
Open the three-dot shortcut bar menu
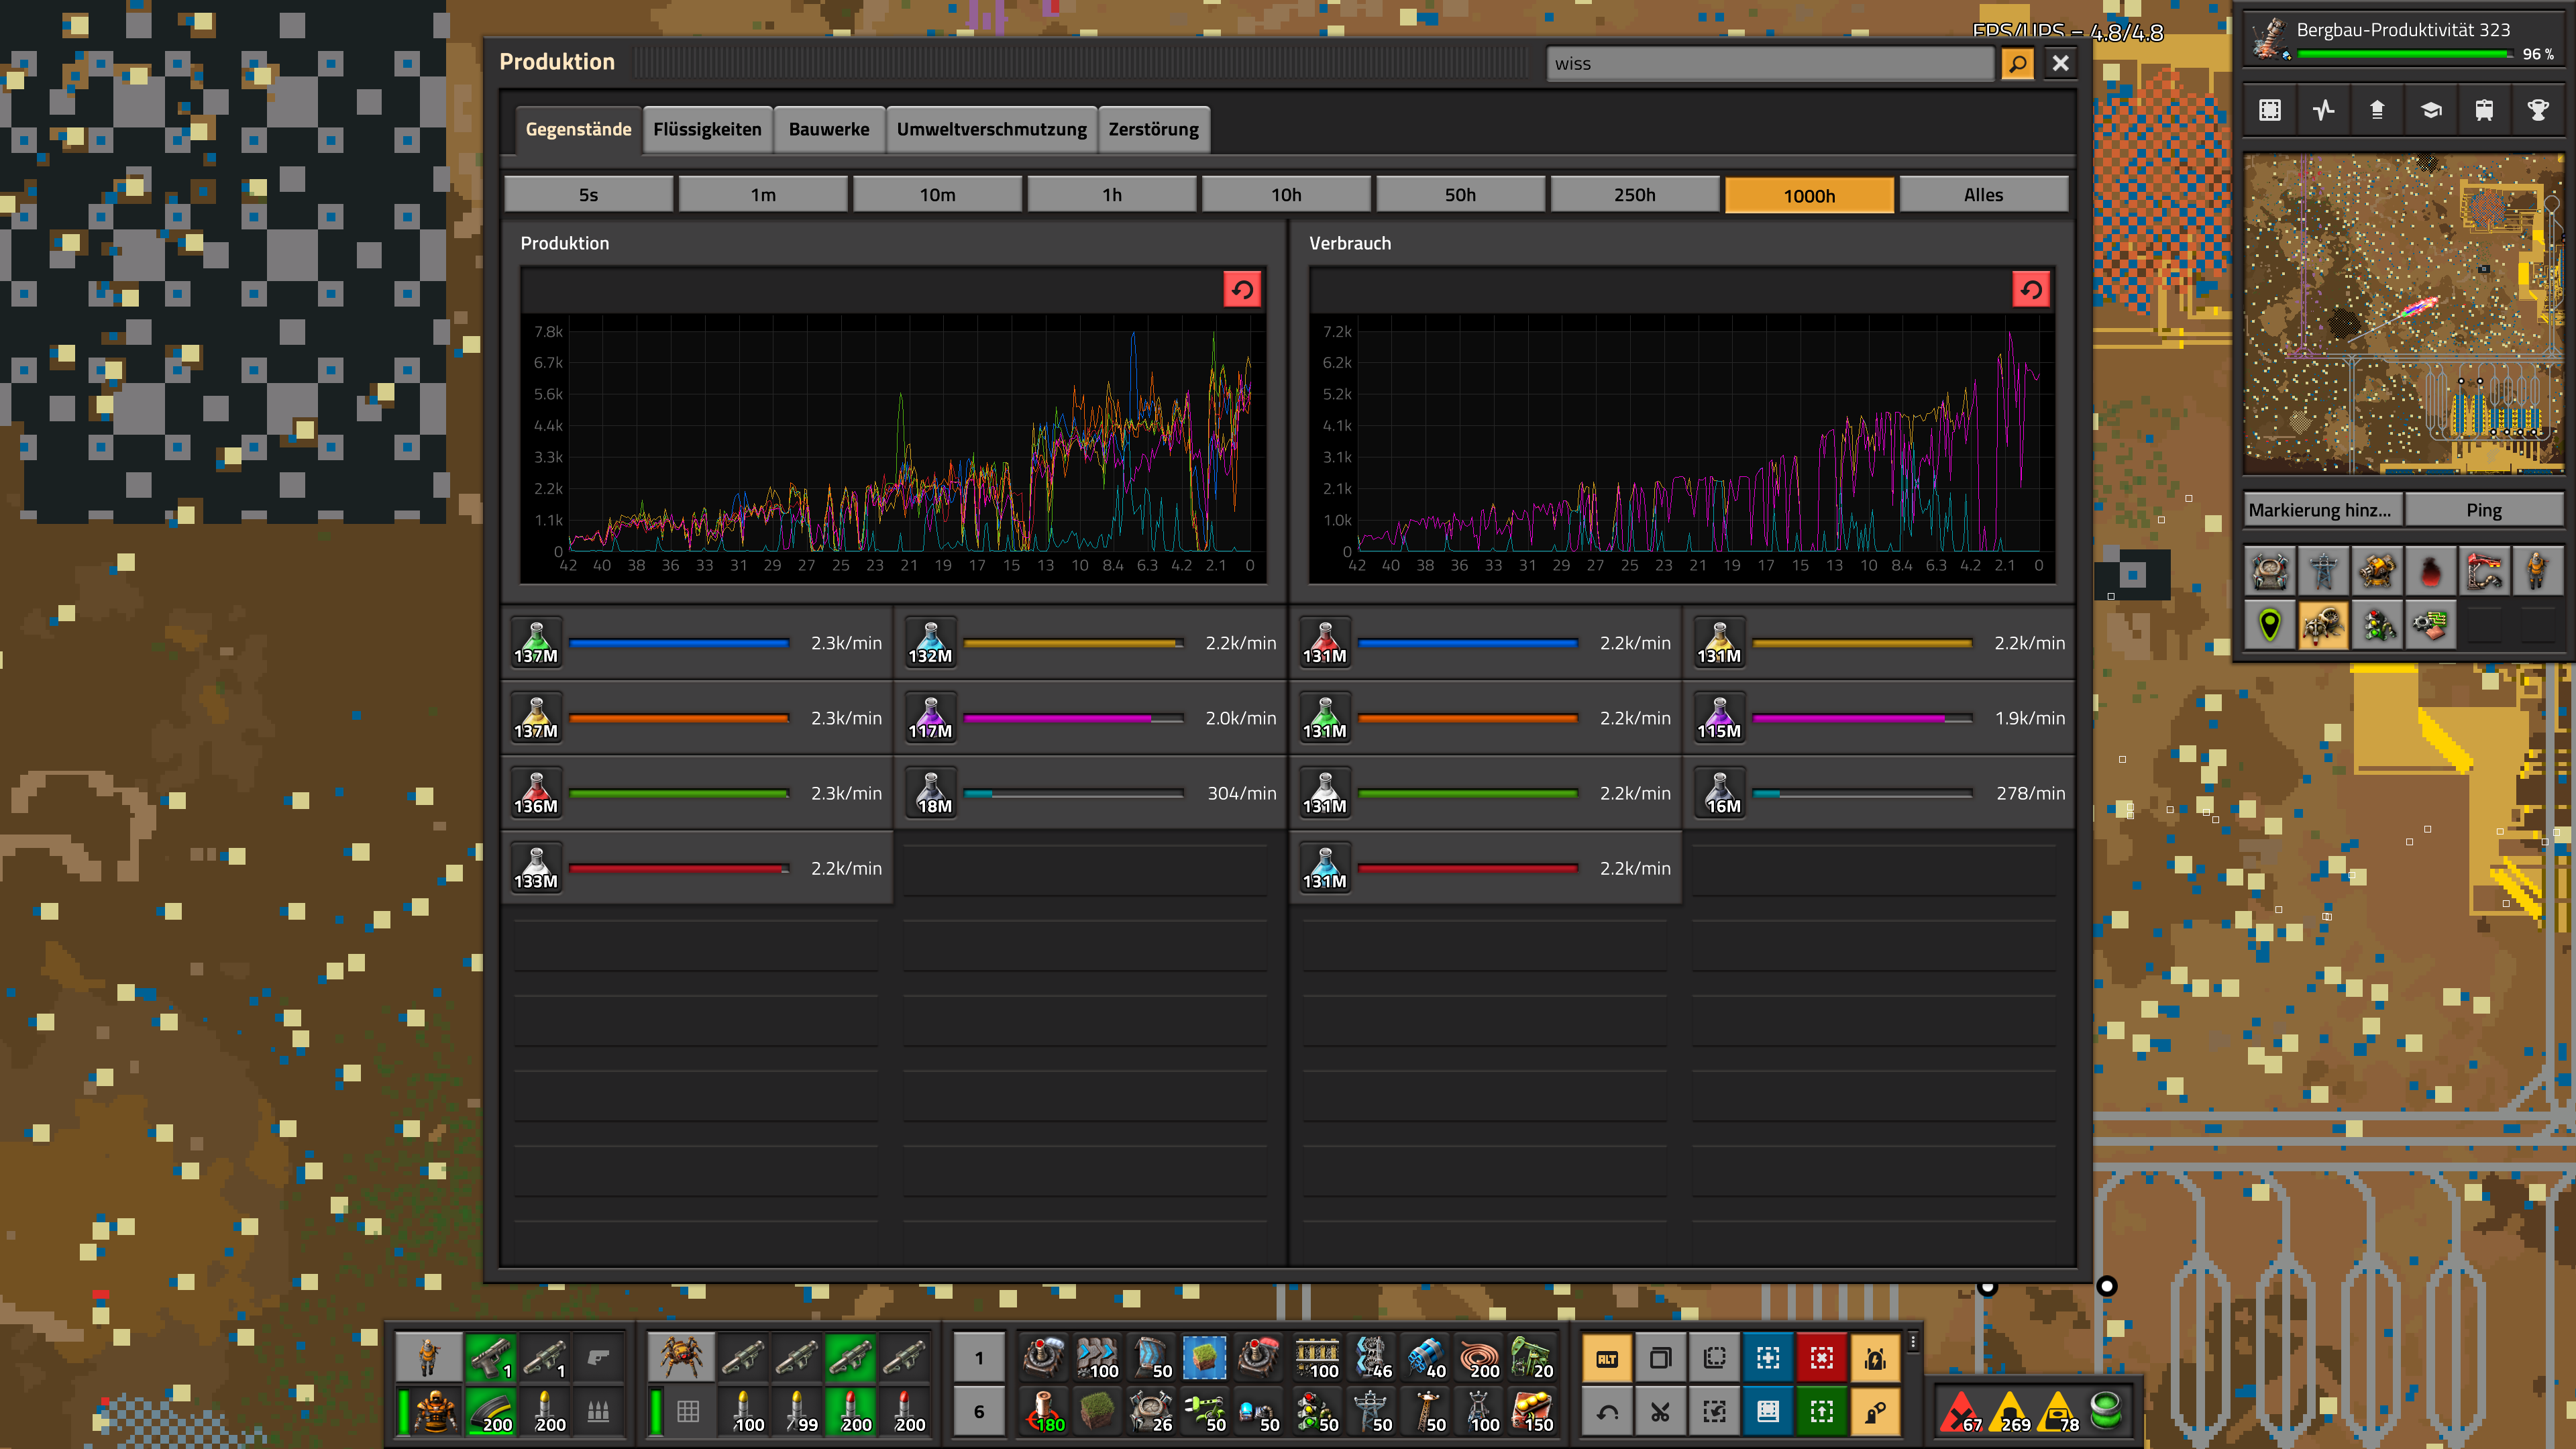1913,1342
